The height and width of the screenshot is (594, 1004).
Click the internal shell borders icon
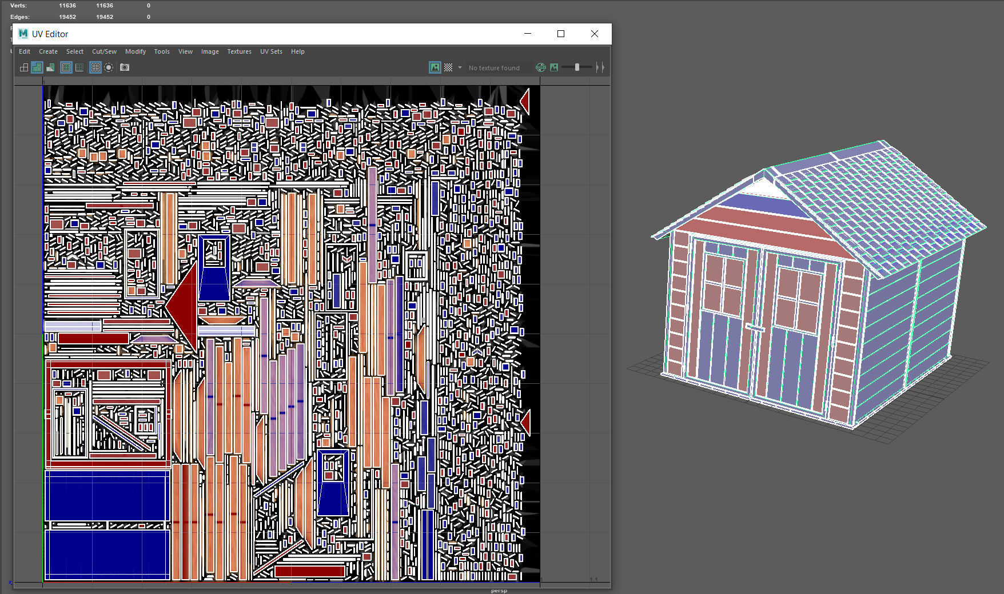tap(79, 67)
